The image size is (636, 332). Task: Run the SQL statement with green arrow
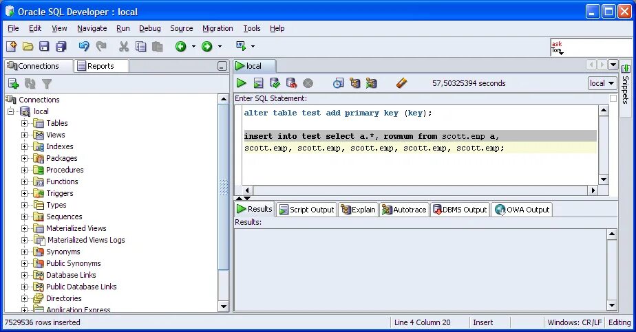(x=242, y=83)
